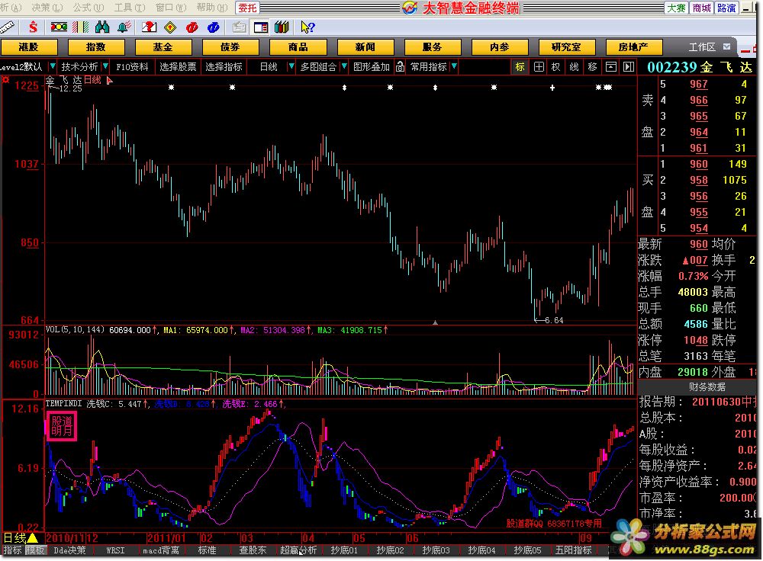Click the 日线 yellow triangle at bottom left
The image size is (763, 561).
[x=32, y=538]
